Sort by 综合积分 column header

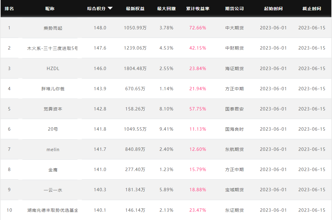tap(96, 9)
